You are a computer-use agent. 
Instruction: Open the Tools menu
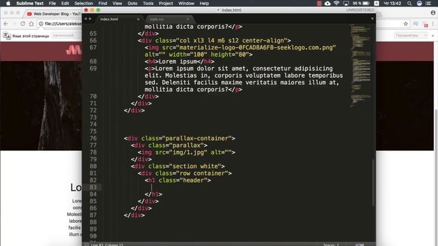click(148, 3)
